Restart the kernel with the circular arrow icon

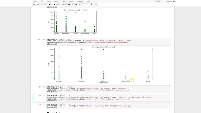pos(73,5)
